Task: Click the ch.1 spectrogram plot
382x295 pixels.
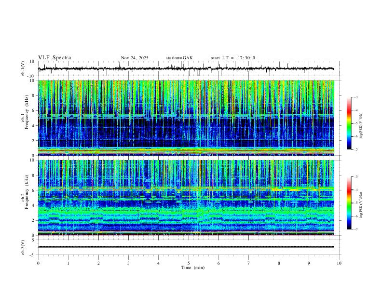Action: pos(186,118)
